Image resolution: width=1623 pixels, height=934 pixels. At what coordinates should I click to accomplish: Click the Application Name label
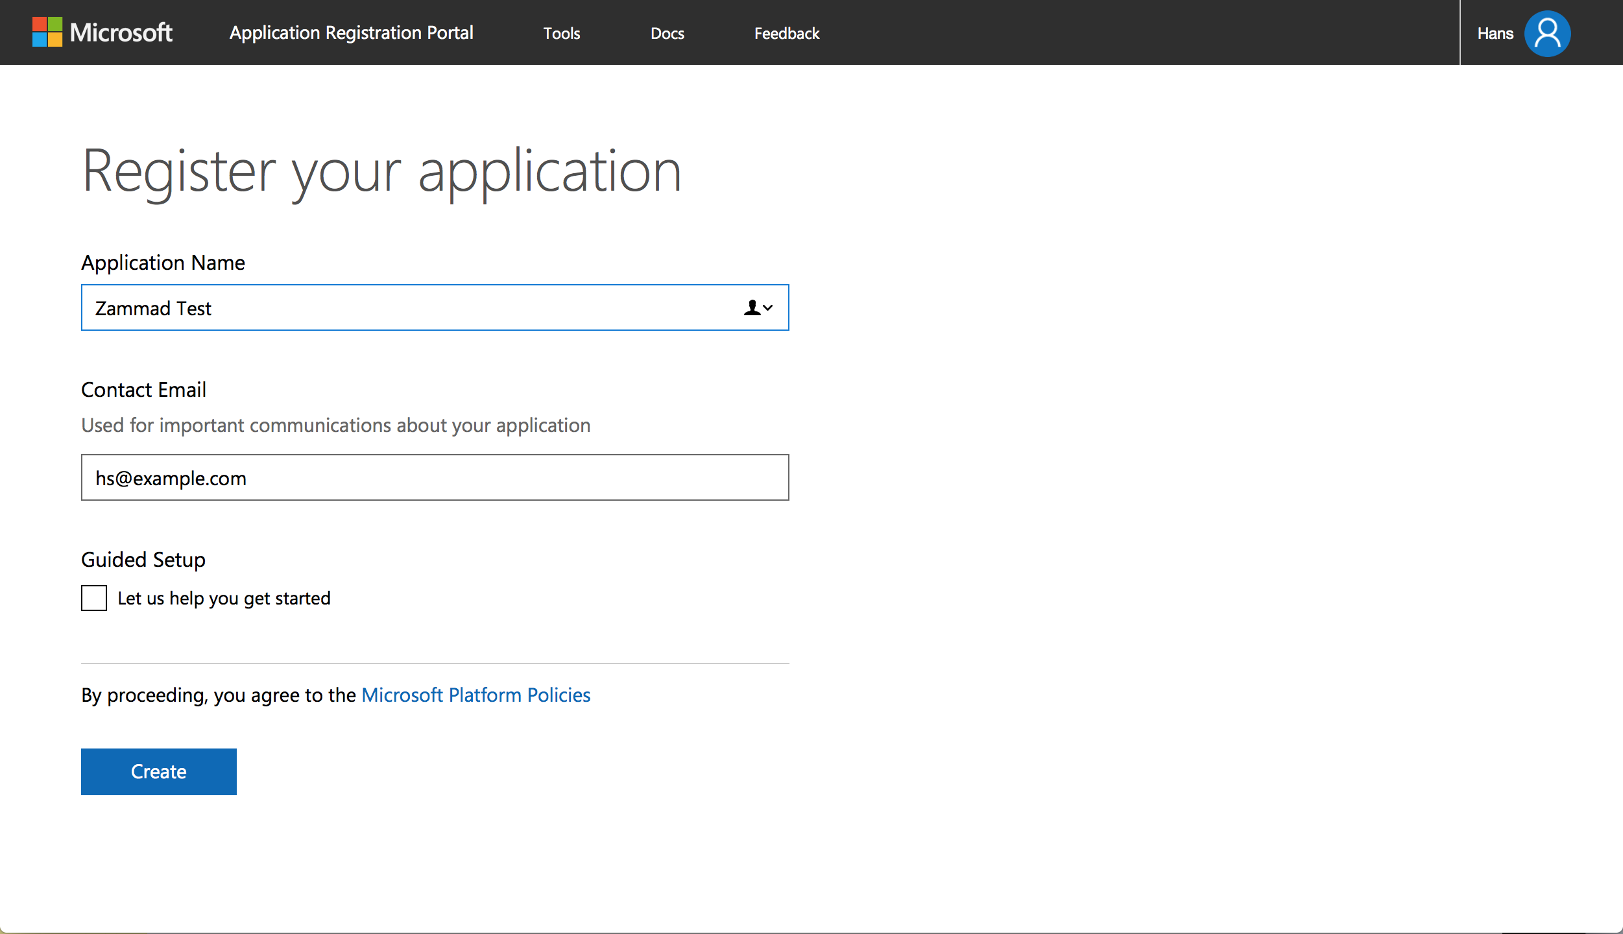(163, 263)
